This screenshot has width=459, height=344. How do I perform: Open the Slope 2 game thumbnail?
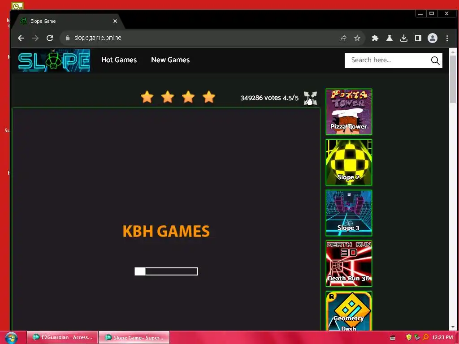tap(349, 162)
